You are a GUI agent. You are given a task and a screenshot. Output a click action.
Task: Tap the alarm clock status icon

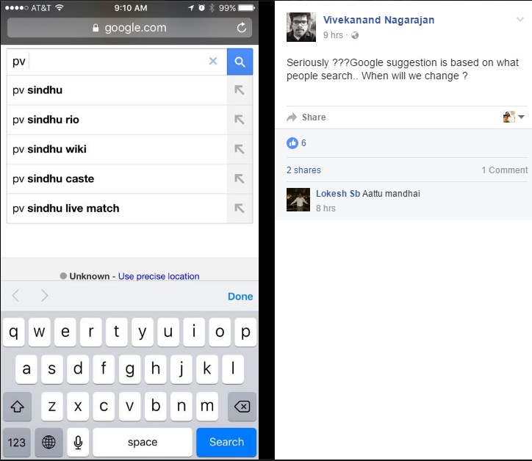[x=201, y=8]
